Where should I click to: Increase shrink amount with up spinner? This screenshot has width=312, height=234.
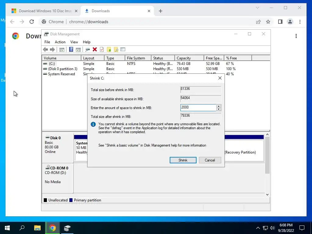tap(218, 106)
